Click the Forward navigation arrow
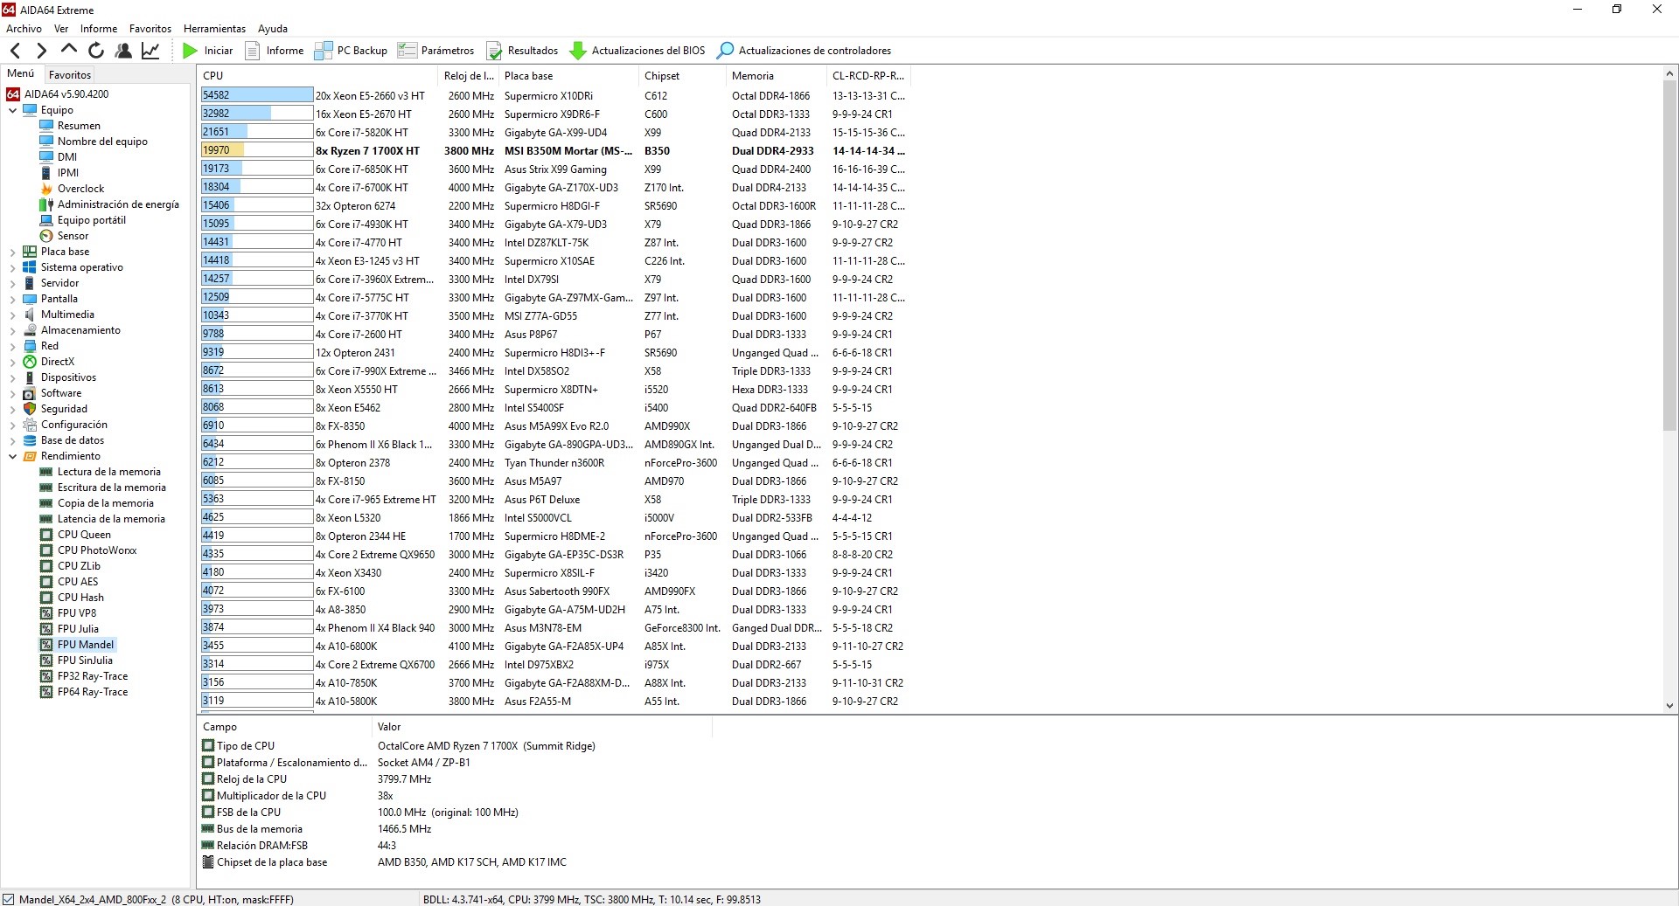Viewport: 1679px width, 906px height. 41,51
